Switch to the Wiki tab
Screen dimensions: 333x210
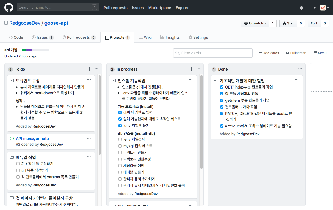tap(145, 37)
